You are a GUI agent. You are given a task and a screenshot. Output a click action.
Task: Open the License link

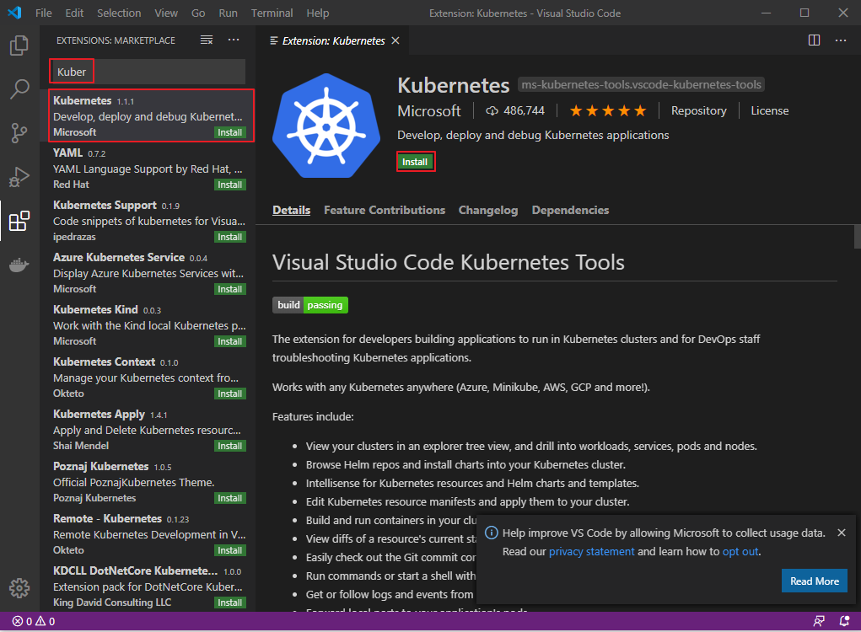click(769, 111)
